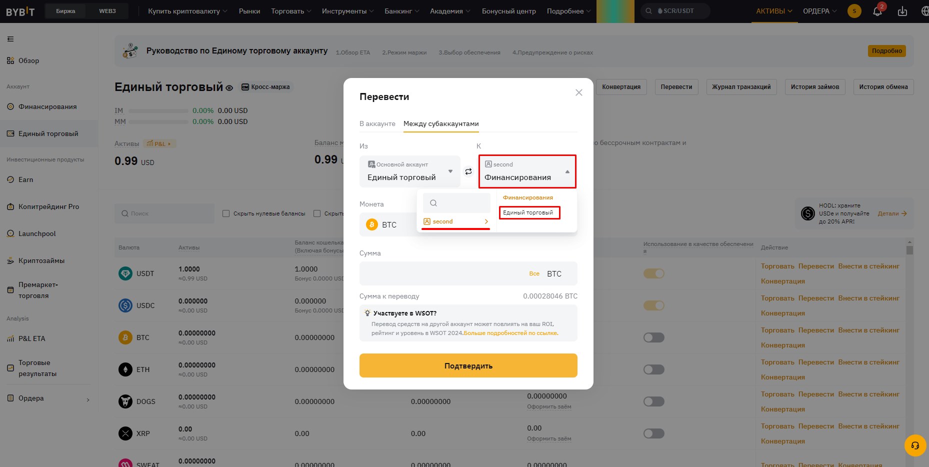Screen dimensions: 929x467
Task: Collapse the sidebar menu icon
Action: tap(10, 39)
